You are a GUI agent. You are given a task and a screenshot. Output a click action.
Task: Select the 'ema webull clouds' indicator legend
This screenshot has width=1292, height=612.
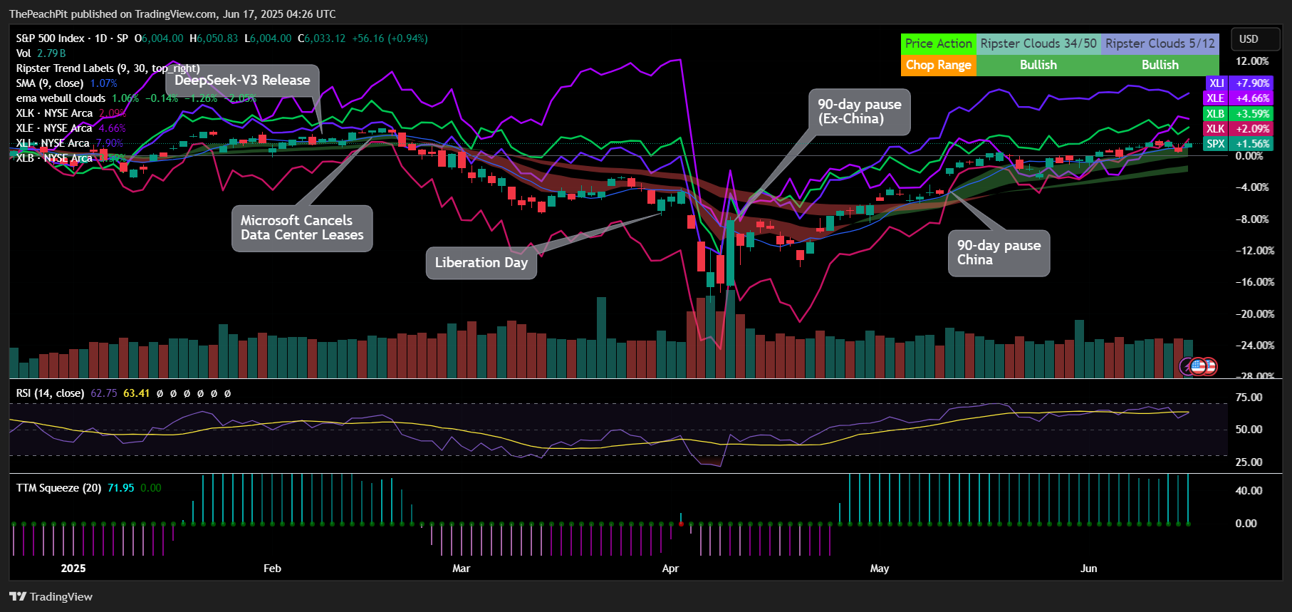coord(61,98)
